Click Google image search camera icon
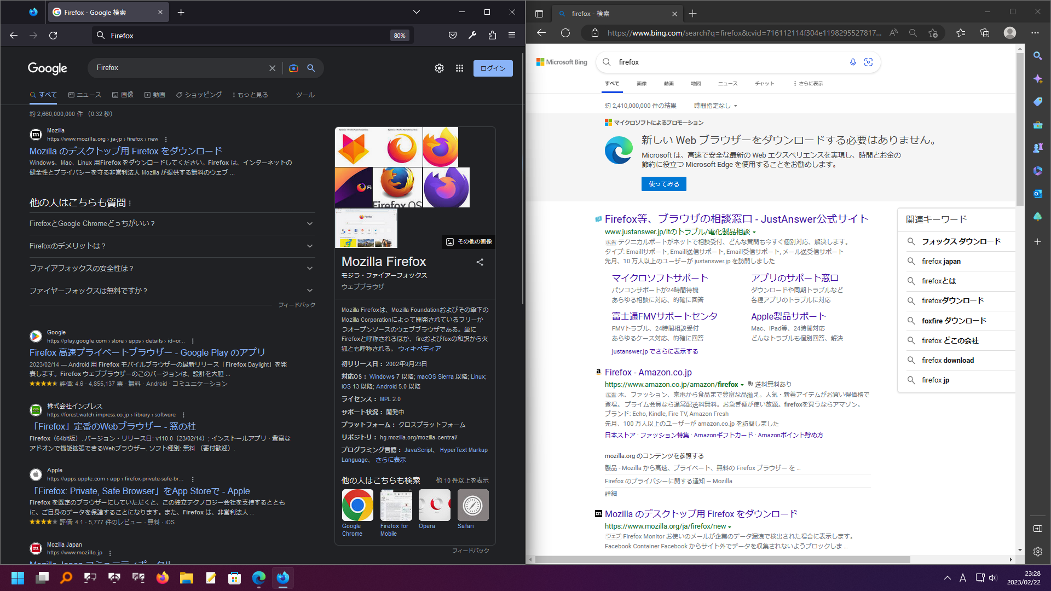This screenshot has width=1051, height=591. [293, 68]
